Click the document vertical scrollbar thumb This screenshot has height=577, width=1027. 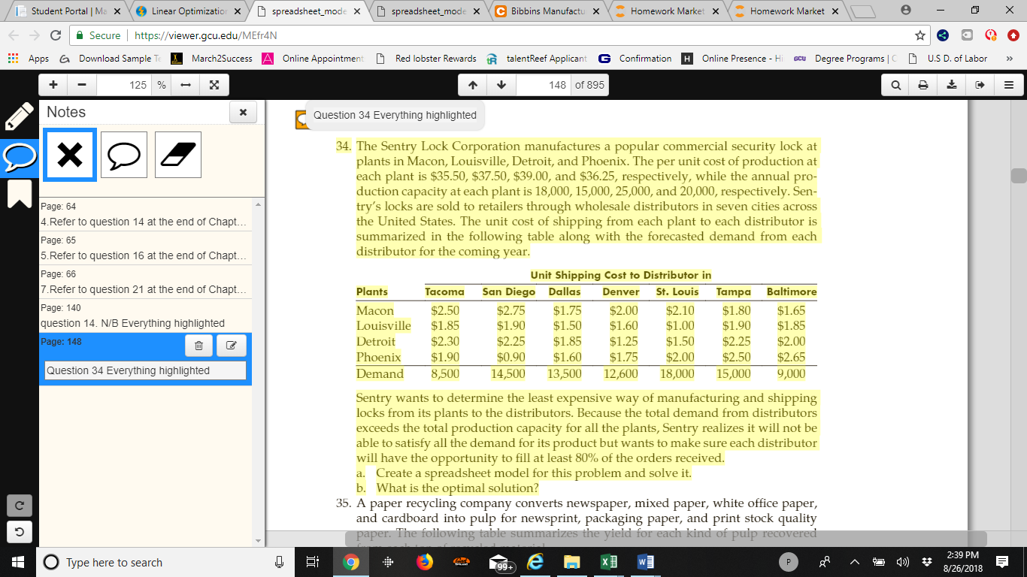pos(1019,175)
